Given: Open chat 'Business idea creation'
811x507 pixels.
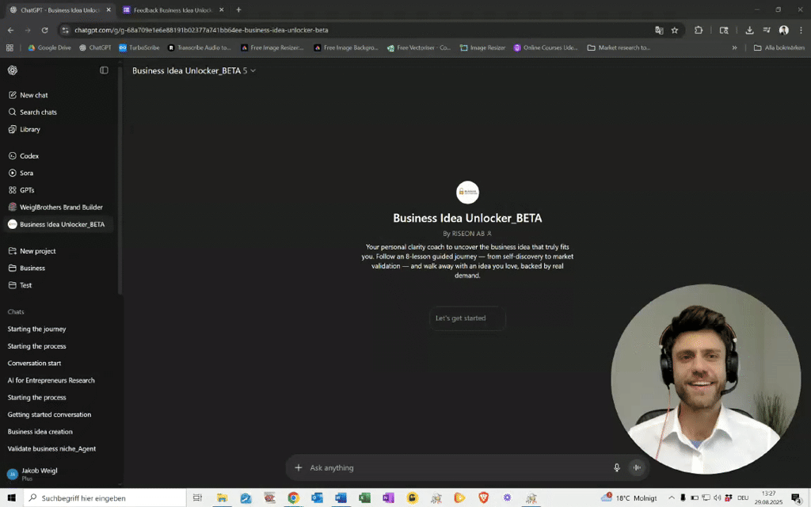Looking at the screenshot, I should [40, 432].
